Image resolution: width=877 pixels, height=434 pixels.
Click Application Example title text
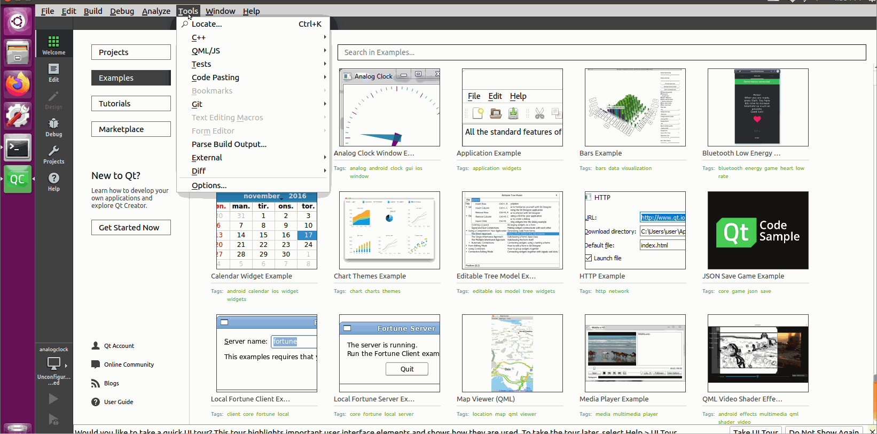coord(489,153)
